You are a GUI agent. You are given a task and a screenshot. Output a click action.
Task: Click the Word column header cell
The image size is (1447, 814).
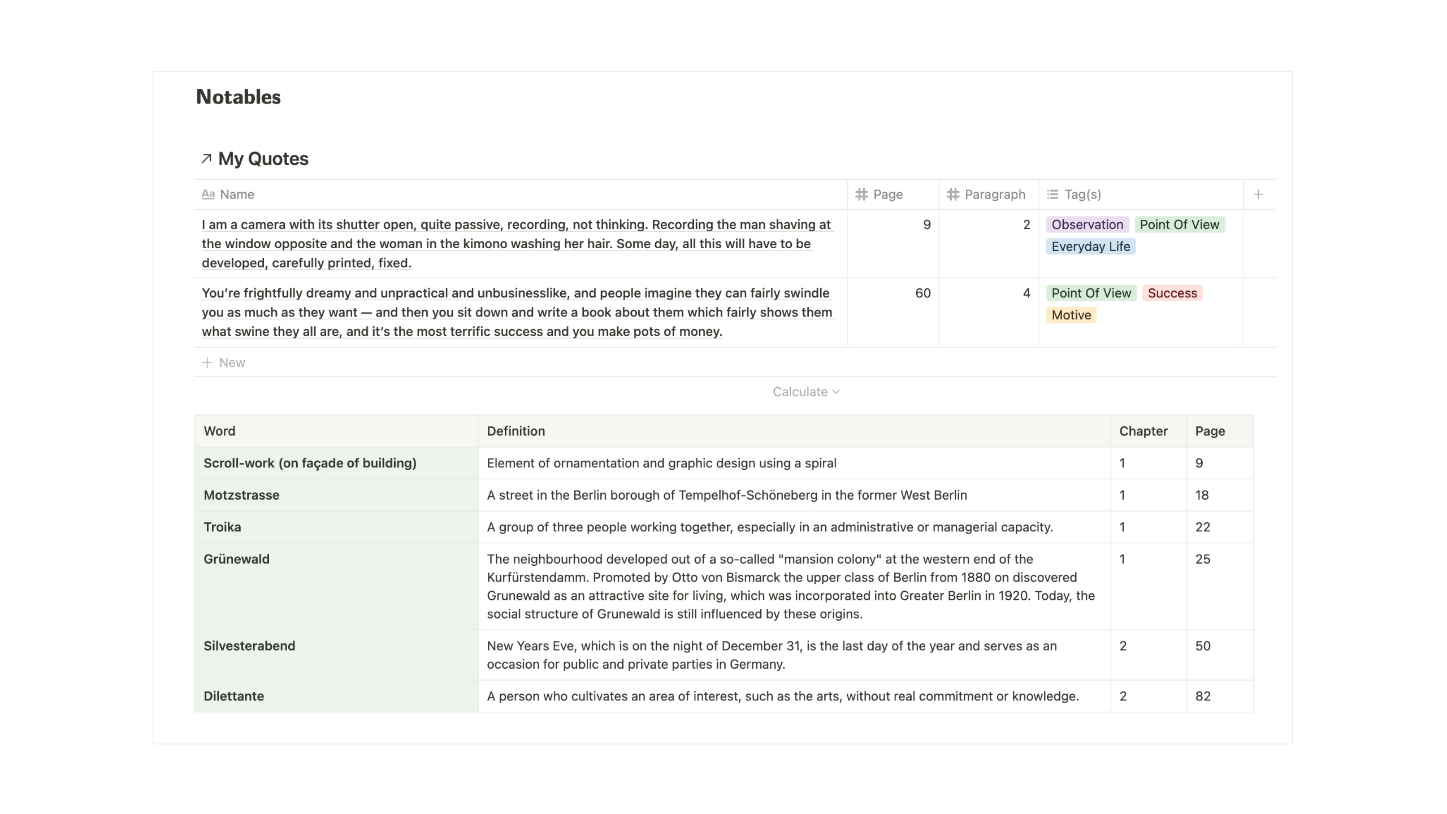click(x=336, y=431)
